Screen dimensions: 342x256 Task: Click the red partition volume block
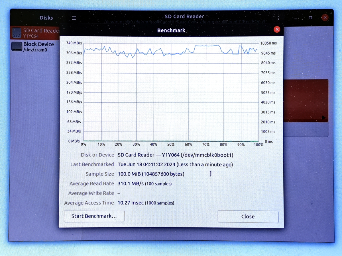click(306, 101)
